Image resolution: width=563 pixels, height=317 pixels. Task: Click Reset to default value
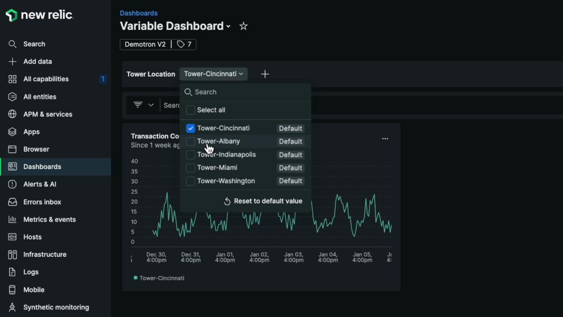tap(263, 201)
